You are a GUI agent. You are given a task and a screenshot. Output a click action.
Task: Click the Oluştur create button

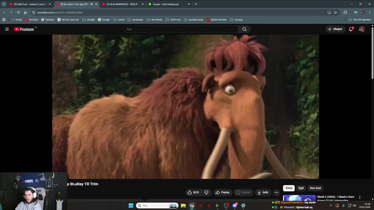[x=335, y=29]
